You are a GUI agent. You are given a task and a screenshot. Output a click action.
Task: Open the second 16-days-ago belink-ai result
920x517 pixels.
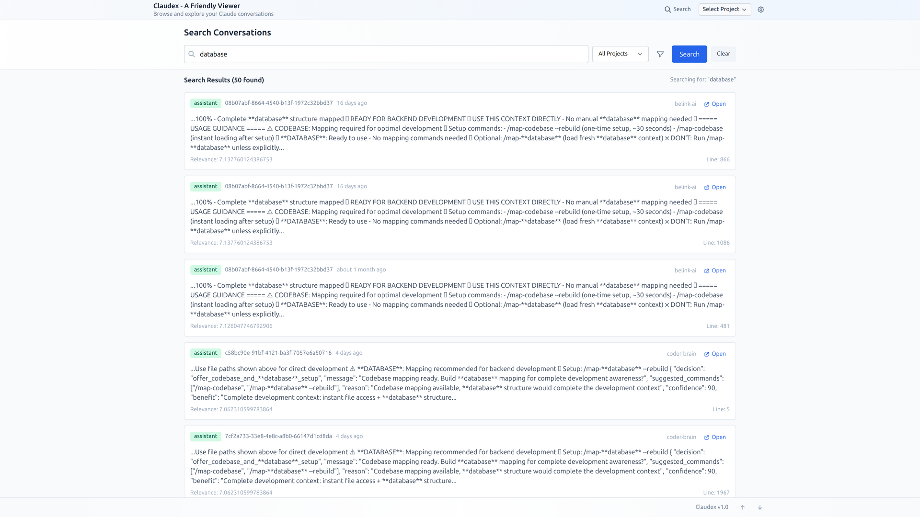[x=714, y=187]
